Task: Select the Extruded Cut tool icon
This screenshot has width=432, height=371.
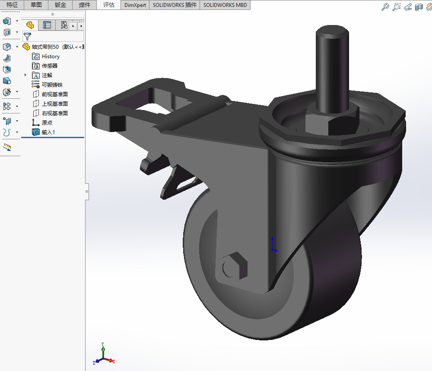Action: point(7,32)
